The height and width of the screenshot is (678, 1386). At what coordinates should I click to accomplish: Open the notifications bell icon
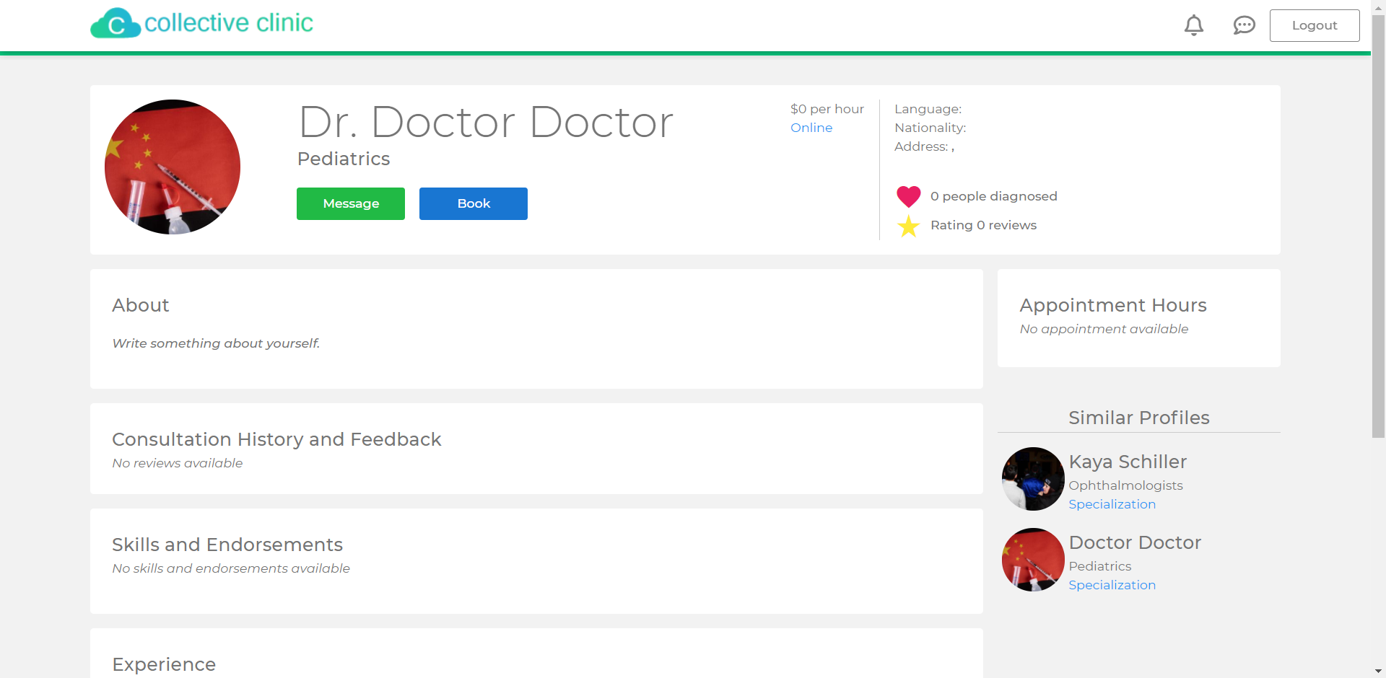[x=1194, y=25]
